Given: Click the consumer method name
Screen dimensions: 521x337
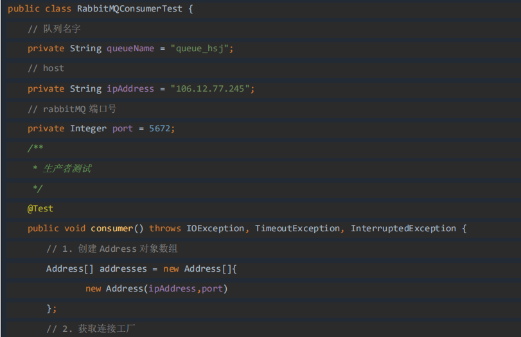Looking at the screenshot, I should pyautogui.click(x=112, y=228).
